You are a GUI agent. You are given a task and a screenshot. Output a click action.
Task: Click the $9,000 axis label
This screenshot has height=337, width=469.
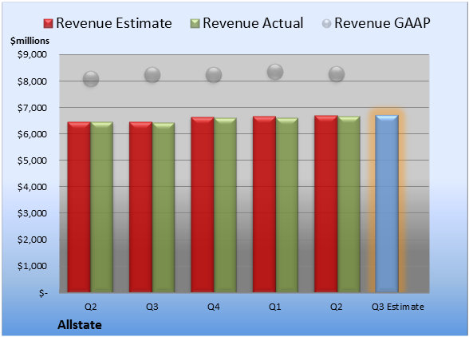pyautogui.click(x=32, y=54)
